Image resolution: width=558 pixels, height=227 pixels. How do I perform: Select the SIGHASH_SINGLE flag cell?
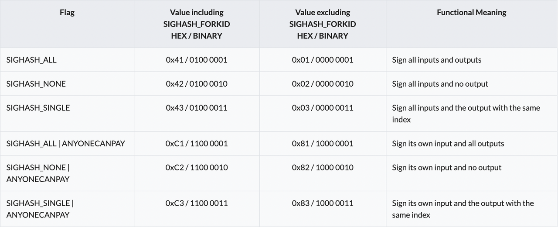[38, 108]
